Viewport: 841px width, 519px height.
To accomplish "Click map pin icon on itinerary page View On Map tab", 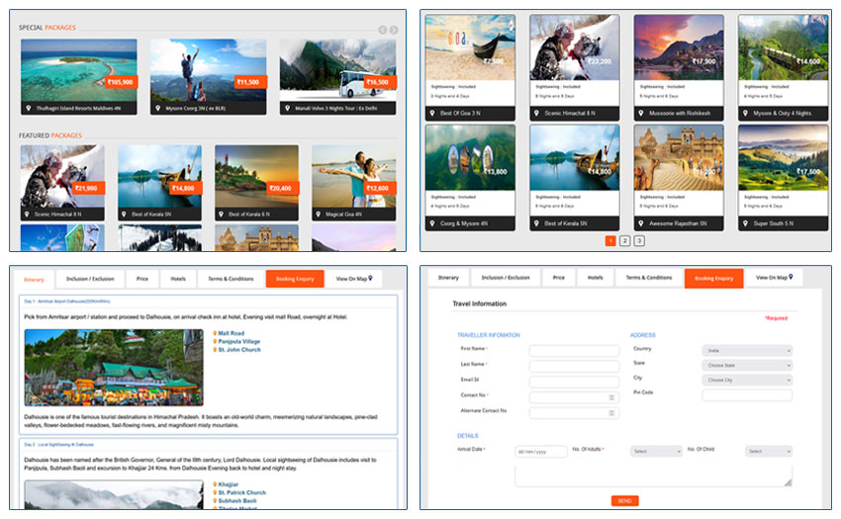I will 370,278.
